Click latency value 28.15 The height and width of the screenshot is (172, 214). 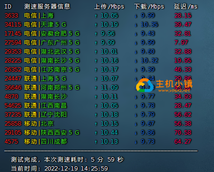click(183, 16)
